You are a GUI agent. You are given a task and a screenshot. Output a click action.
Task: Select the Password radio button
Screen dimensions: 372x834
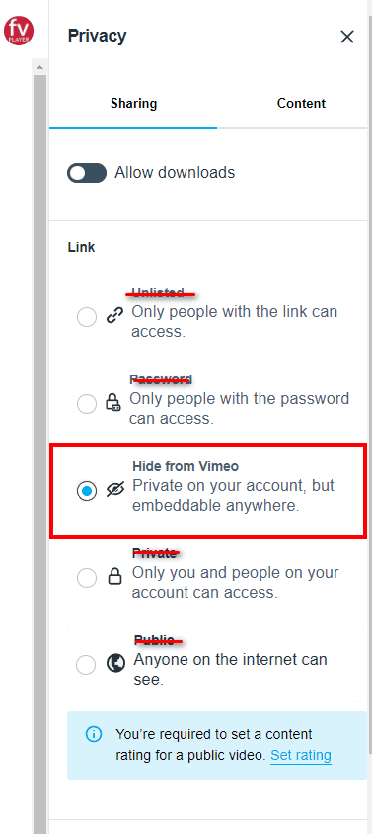87,404
